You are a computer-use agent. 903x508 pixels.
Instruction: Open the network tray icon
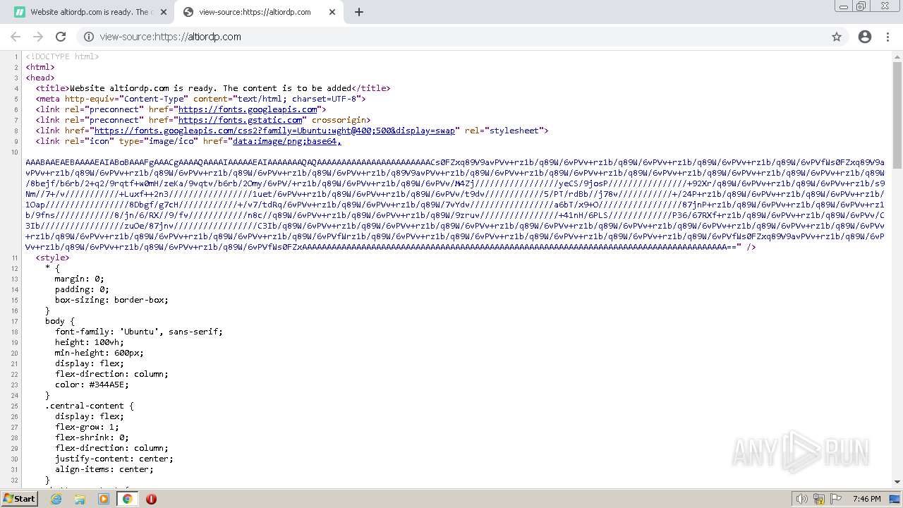click(x=818, y=499)
